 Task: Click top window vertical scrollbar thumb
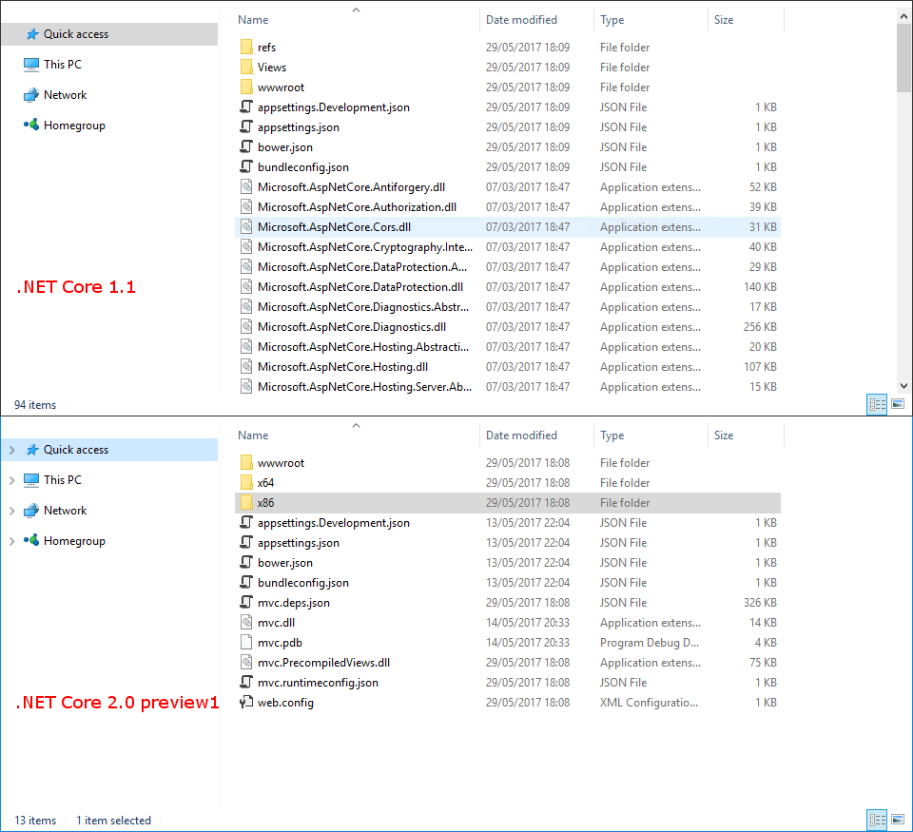pos(903,58)
